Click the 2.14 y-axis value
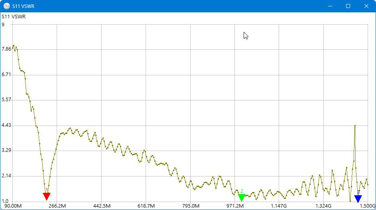Image resolution: width=376 pixels, height=210 pixels. tap(6, 176)
